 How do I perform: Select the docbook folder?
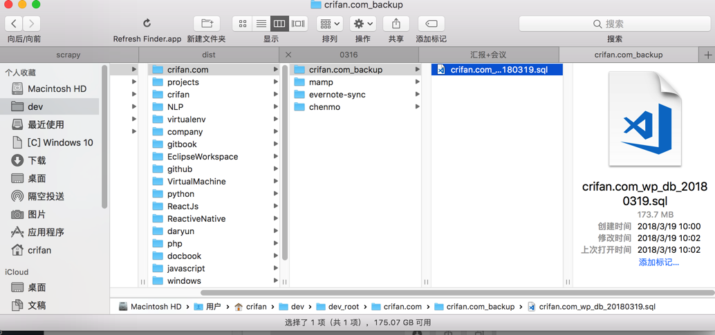pyautogui.click(x=214, y=256)
